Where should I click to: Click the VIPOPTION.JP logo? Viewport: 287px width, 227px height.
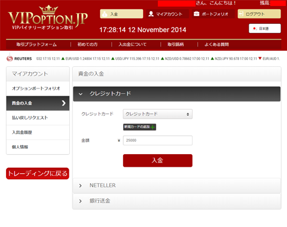point(48,17)
